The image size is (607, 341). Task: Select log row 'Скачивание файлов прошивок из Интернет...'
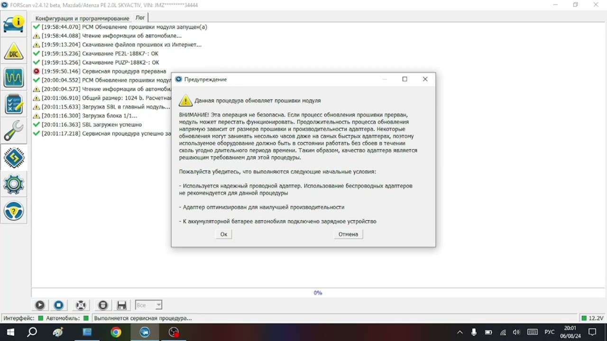pyautogui.click(x=117, y=45)
